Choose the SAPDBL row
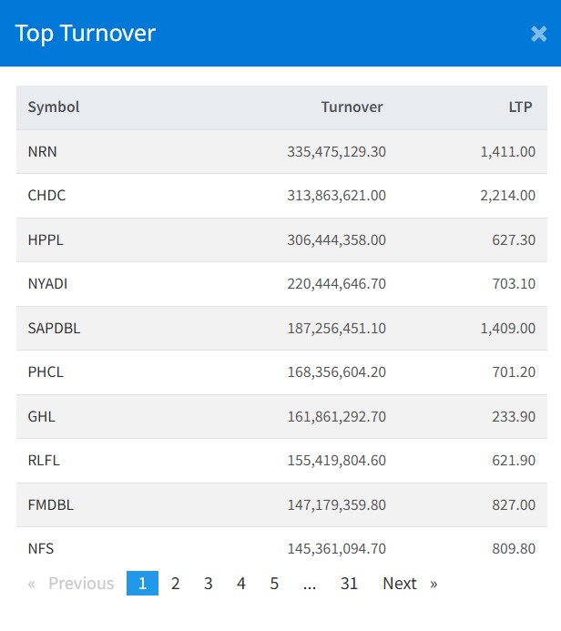Viewport: 561px width, 631px height. [55, 328]
